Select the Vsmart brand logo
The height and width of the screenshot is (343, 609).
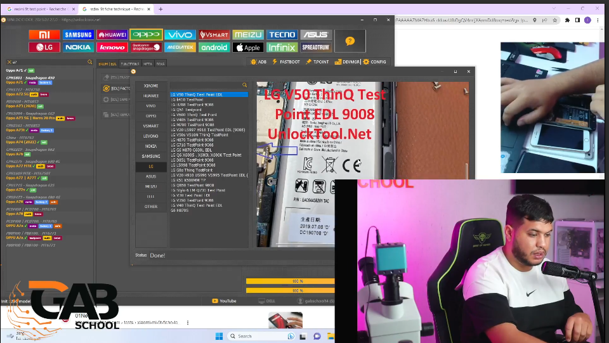click(214, 35)
